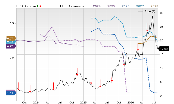This screenshot has width=174, height=104.
Task: Click the -1 left axis label
Action: [13, 75]
